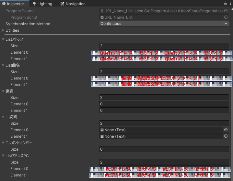The width and height of the screenshot is (233, 181).
Task: Click the Listアドレス Size field
Action: [164, 46]
